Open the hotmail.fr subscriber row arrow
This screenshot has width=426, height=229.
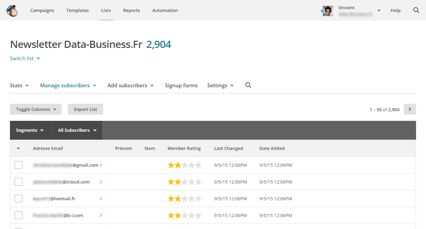coord(101,199)
